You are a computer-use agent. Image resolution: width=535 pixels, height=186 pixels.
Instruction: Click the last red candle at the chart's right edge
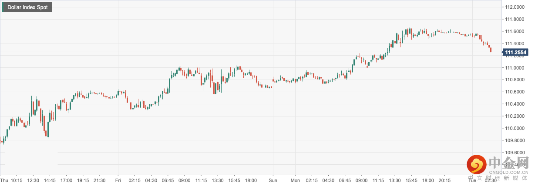tap(491, 50)
